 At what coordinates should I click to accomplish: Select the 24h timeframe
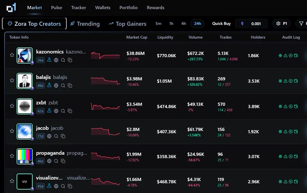(198, 23)
